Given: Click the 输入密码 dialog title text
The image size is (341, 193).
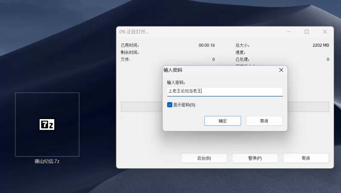Looking at the screenshot, I should 173,70.
